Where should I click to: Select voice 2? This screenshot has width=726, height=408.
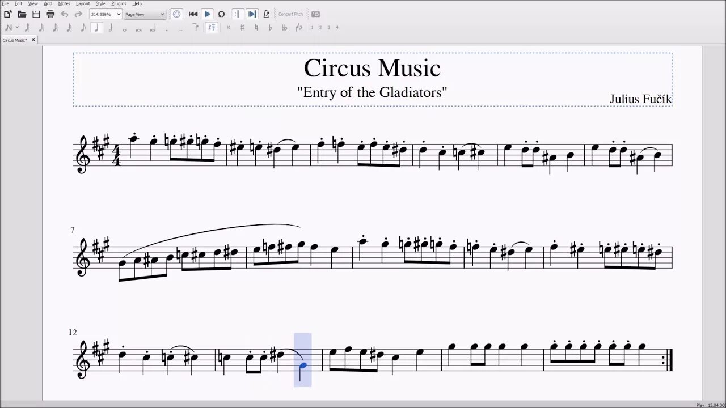(x=320, y=27)
